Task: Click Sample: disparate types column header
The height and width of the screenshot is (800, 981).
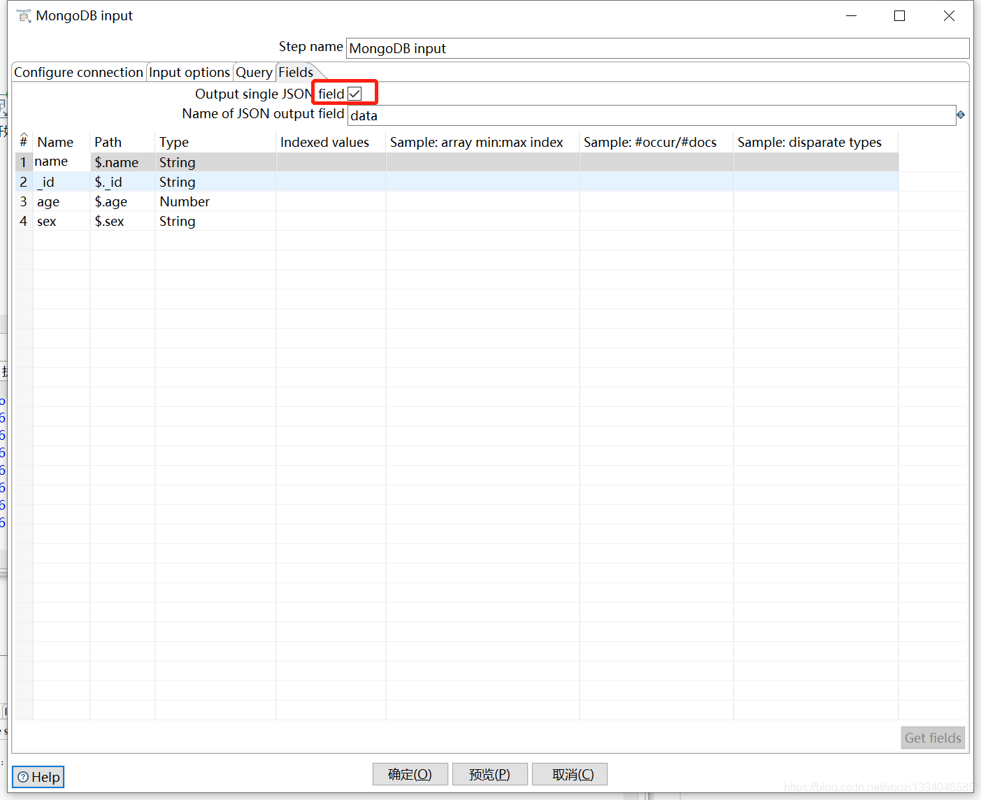Action: pyautogui.click(x=816, y=142)
